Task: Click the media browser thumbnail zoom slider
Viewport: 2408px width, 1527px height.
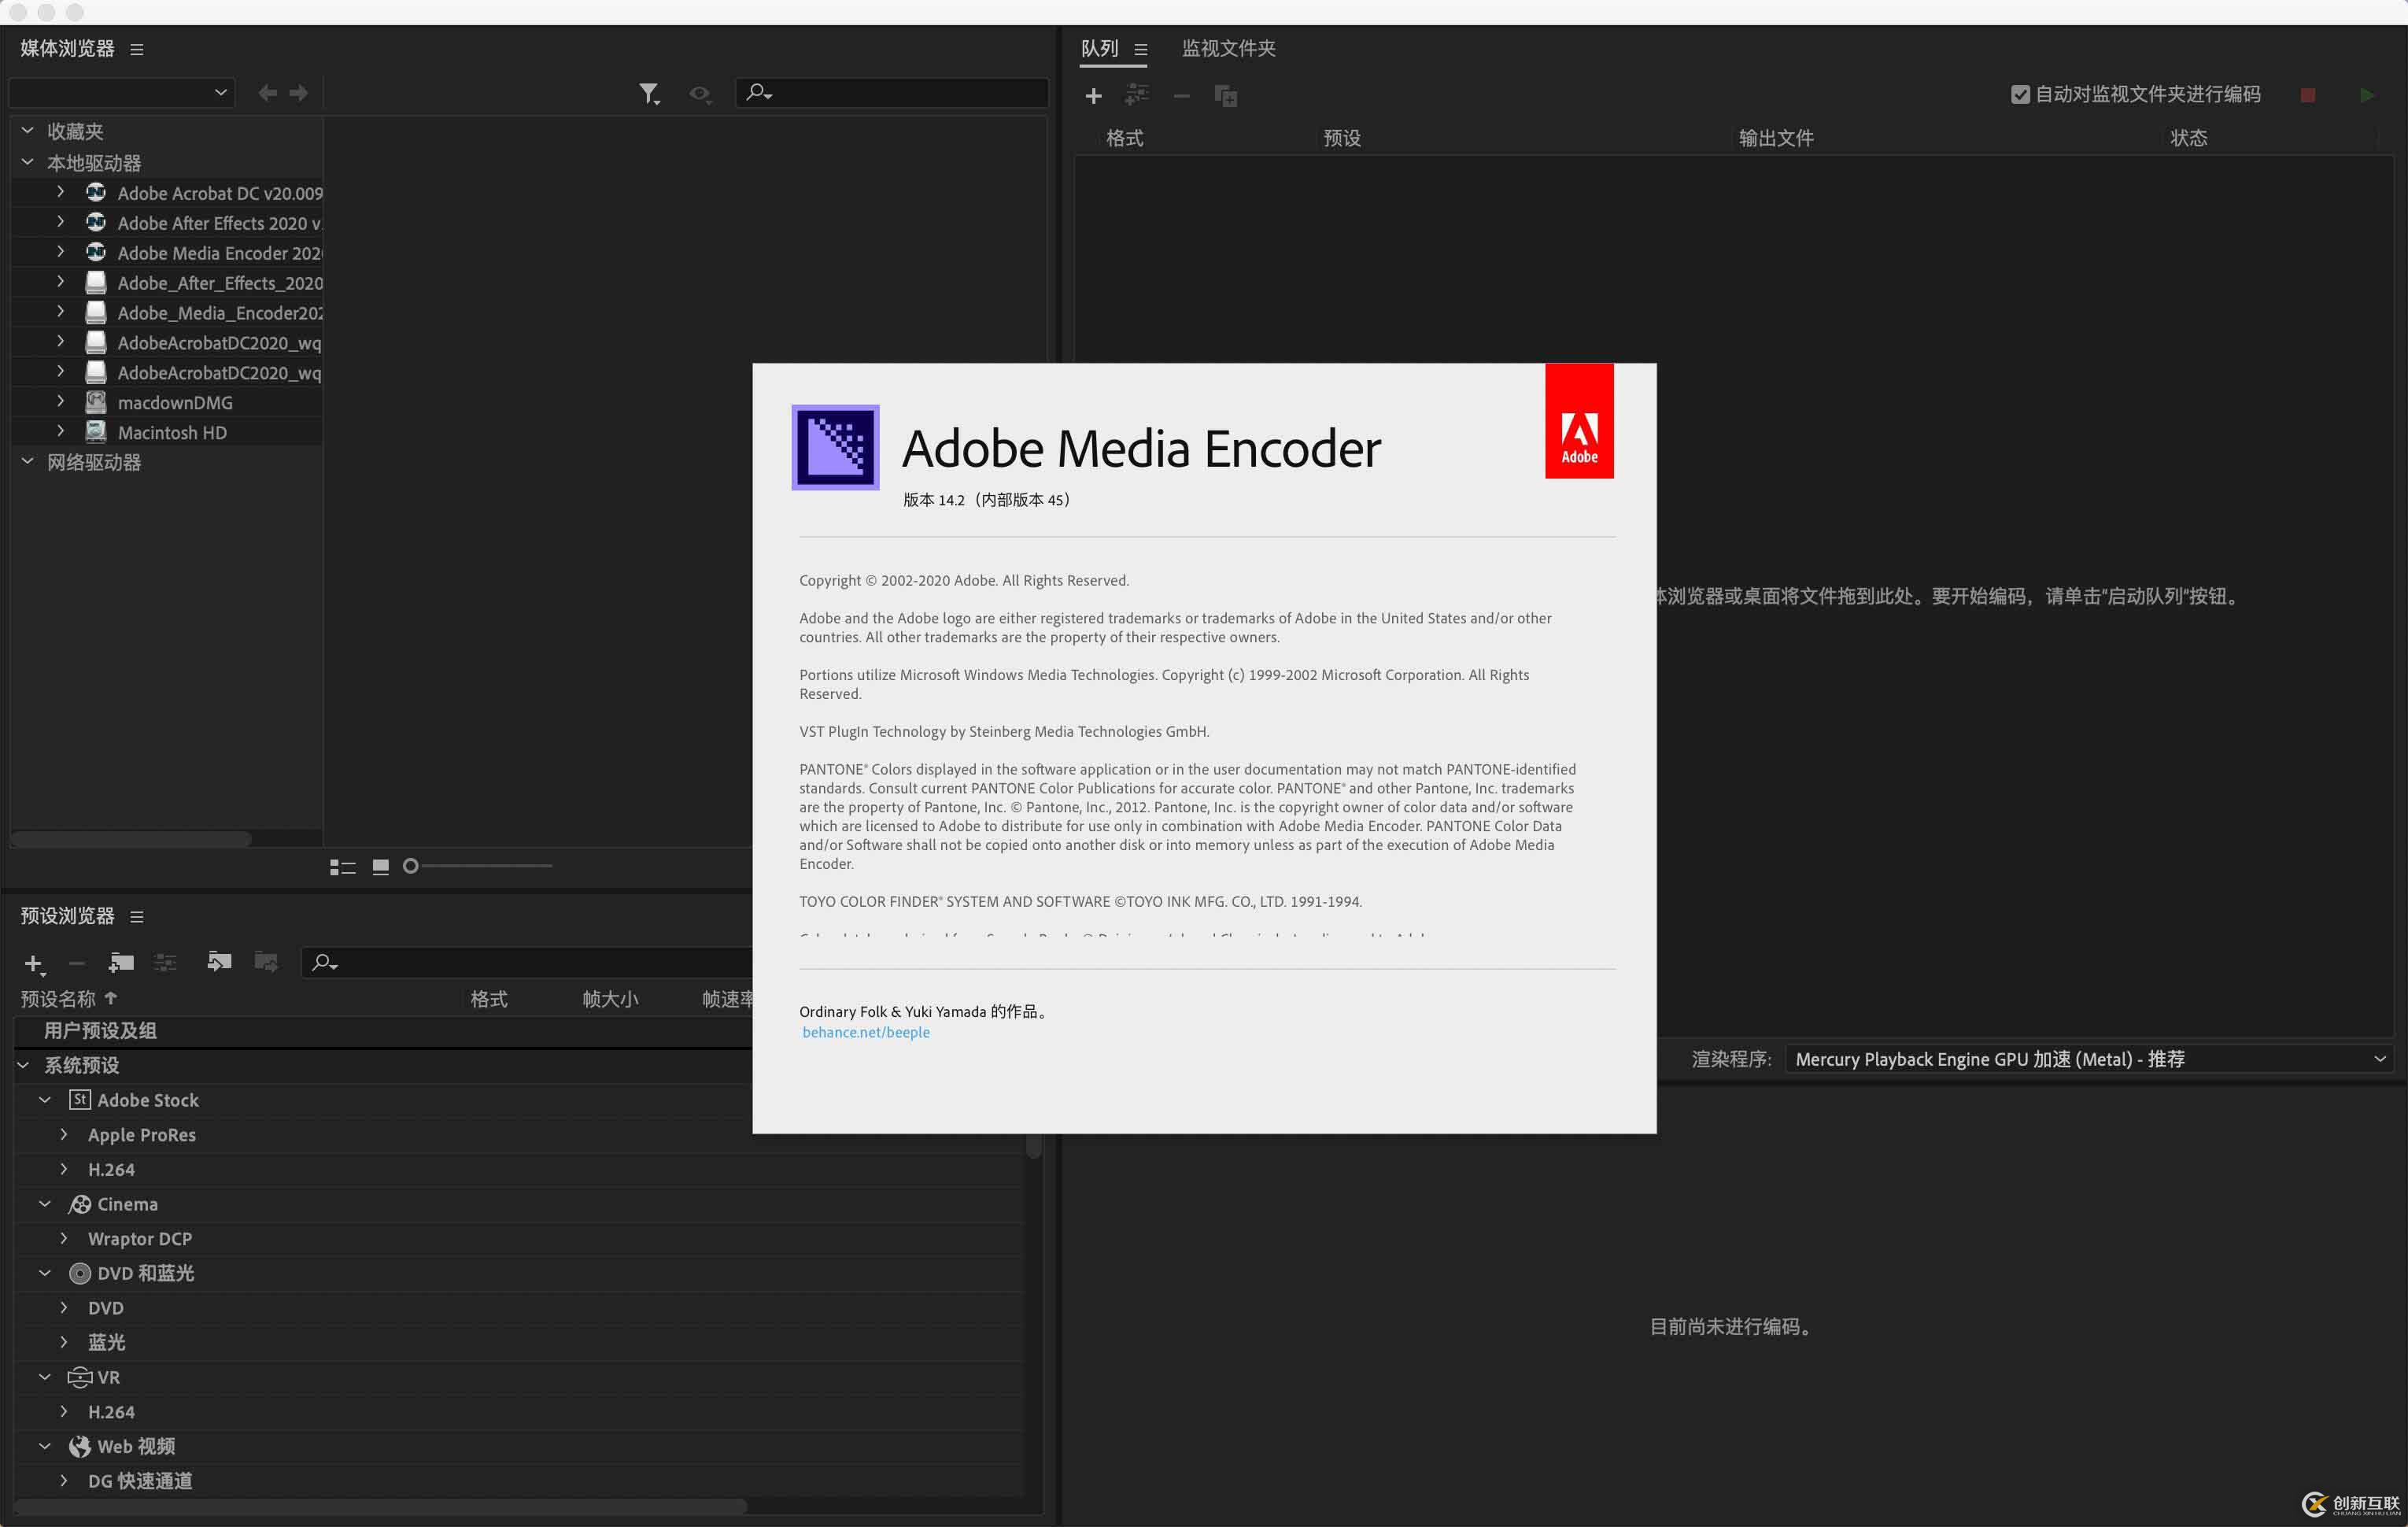Action: 480,866
